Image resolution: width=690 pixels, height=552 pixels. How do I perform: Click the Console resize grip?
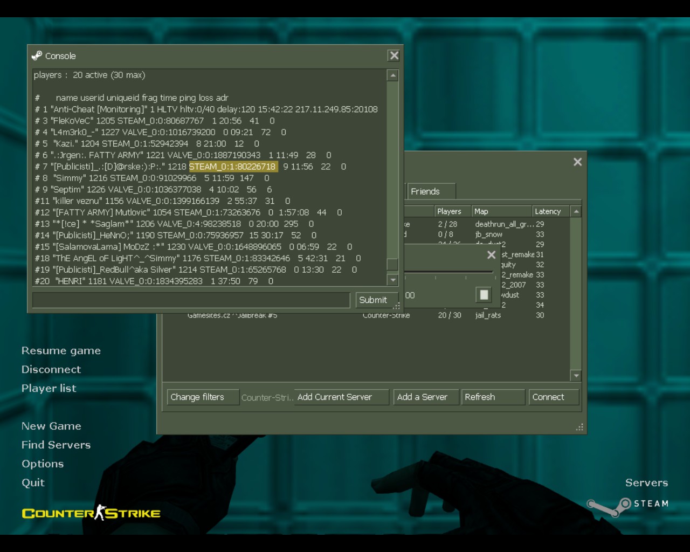pyautogui.click(x=397, y=306)
